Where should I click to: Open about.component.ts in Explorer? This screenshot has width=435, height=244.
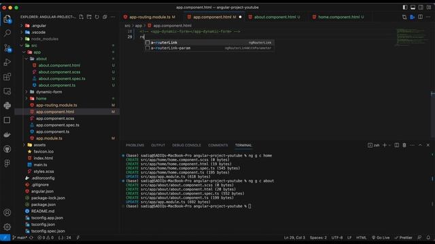[x=57, y=85]
